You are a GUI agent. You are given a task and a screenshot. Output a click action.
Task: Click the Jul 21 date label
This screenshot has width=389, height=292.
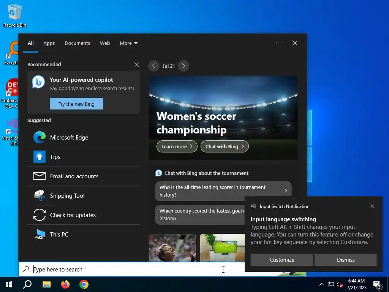click(x=168, y=66)
